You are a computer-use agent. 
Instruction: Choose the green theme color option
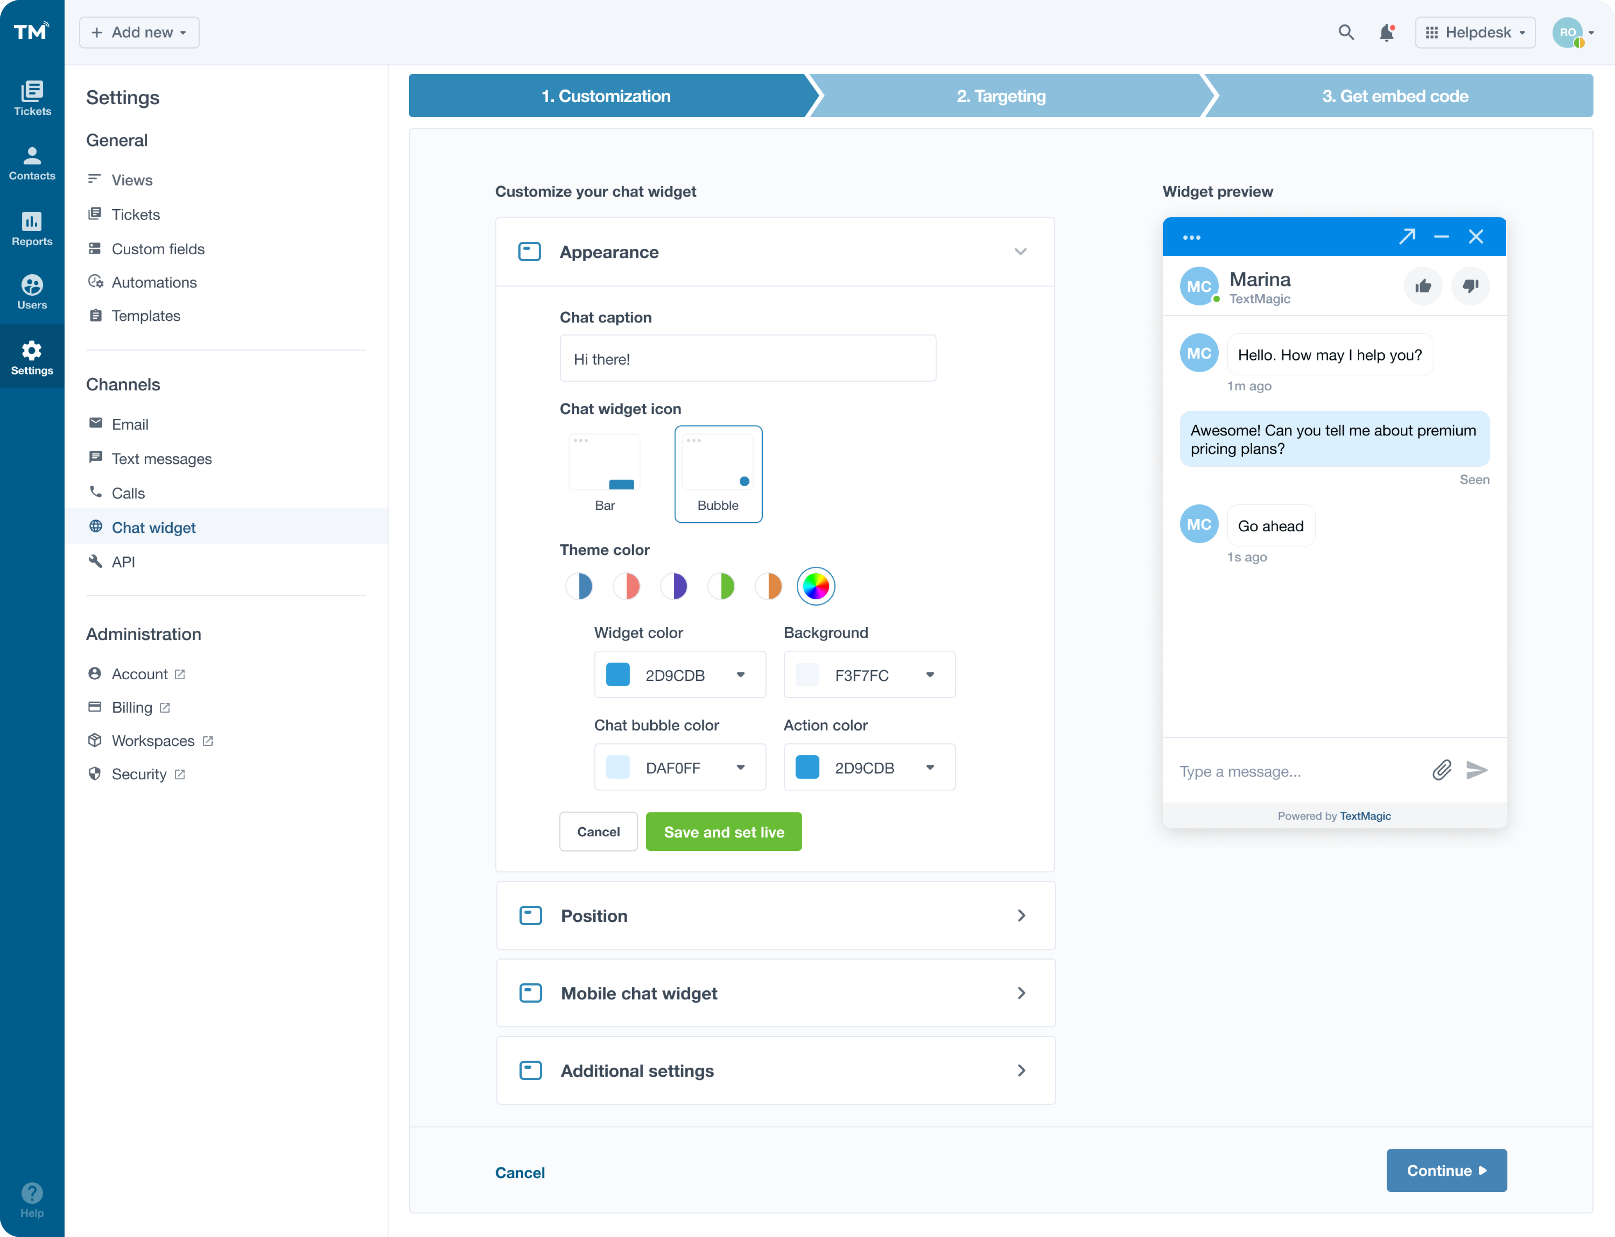721,586
